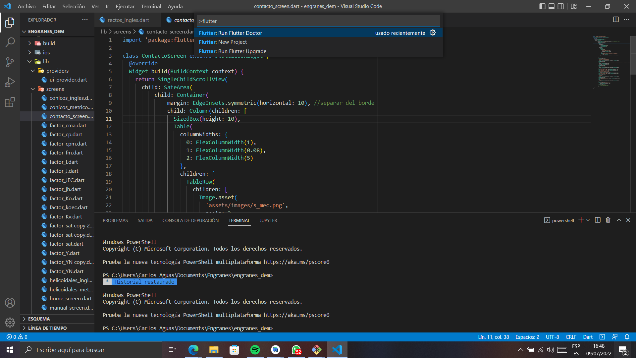
Task: Switch to the SALIDA panel tab
Action: coord(145,220)
